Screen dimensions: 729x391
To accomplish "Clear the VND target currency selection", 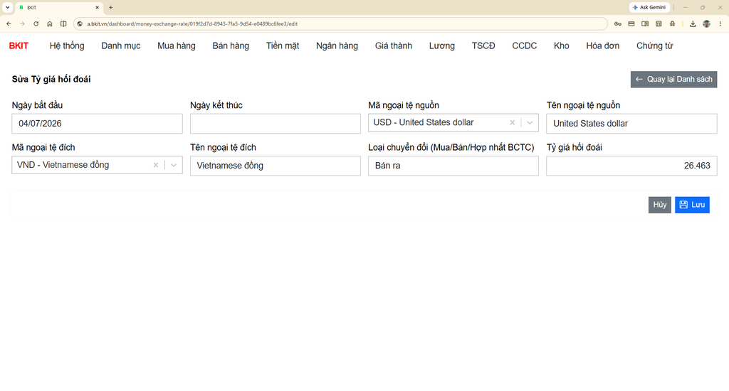I will (x=156, y=165).
